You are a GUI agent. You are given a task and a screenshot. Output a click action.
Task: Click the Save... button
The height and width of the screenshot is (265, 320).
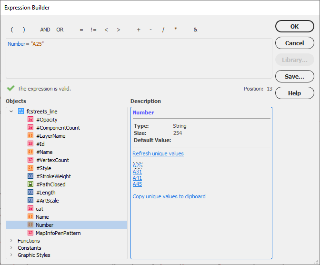(294, 76)
